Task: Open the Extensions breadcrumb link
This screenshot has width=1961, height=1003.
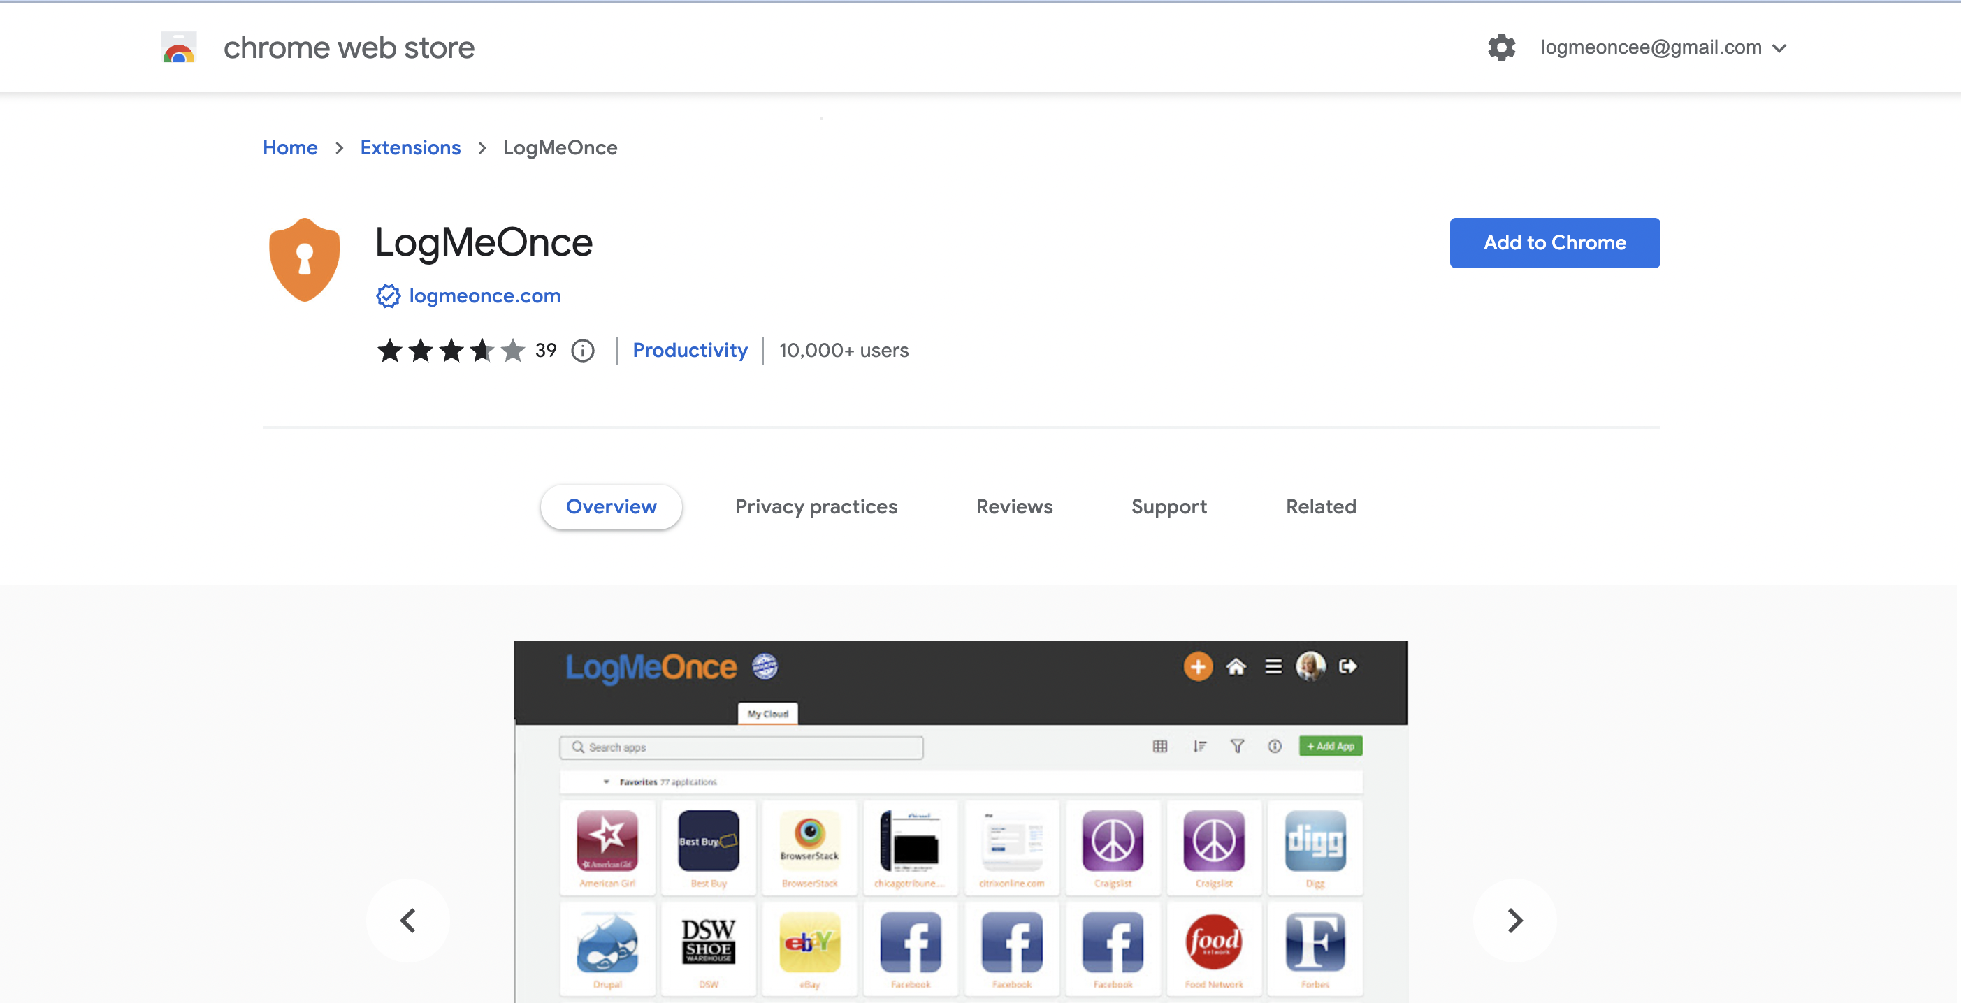Action: [x=410, y=147]
